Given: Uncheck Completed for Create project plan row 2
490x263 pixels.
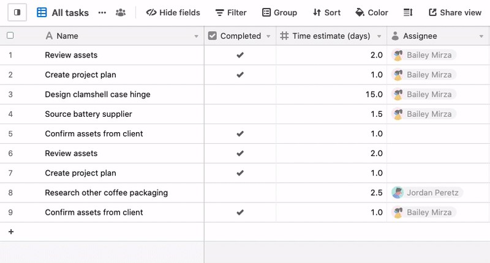Looking at the screenshot, I should [240, 75].
